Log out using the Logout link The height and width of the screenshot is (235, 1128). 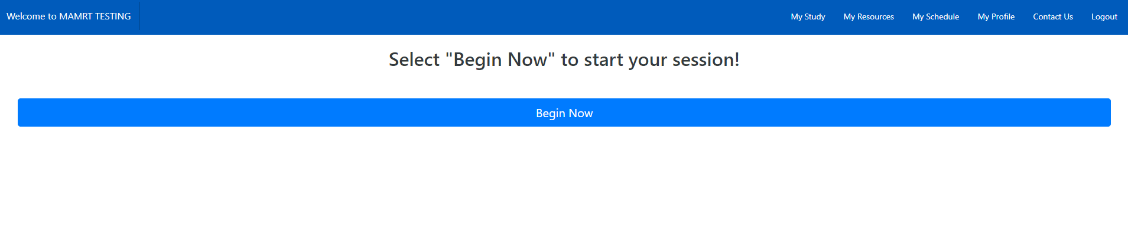pyautogui.click(x=1104, y=16)
